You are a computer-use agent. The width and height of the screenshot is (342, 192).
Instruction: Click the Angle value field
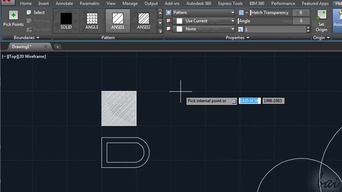[301, 21]
